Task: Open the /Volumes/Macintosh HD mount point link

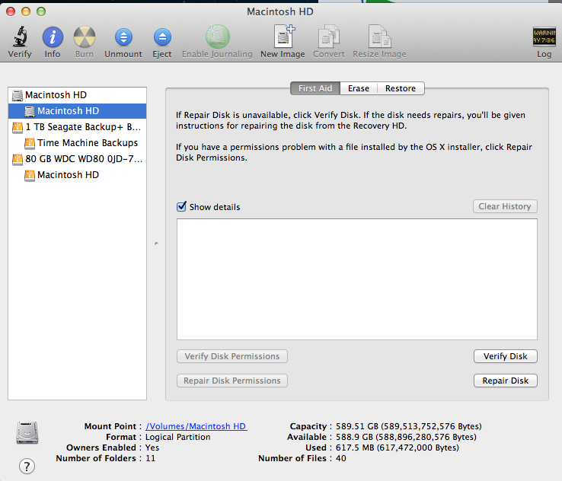Action: click(x=196, y=426)
